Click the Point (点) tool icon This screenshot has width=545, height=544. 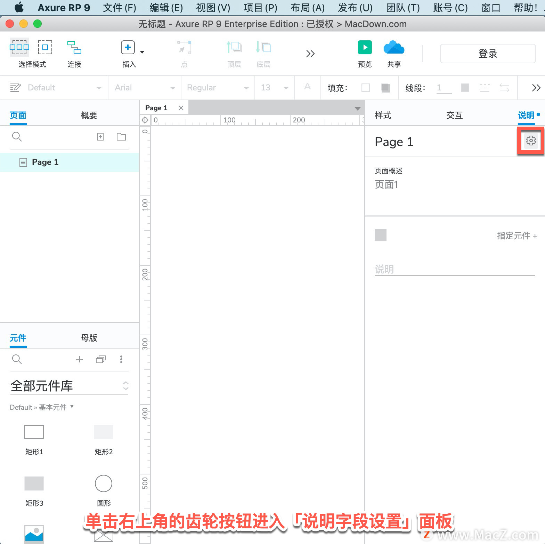coord(184,47)
